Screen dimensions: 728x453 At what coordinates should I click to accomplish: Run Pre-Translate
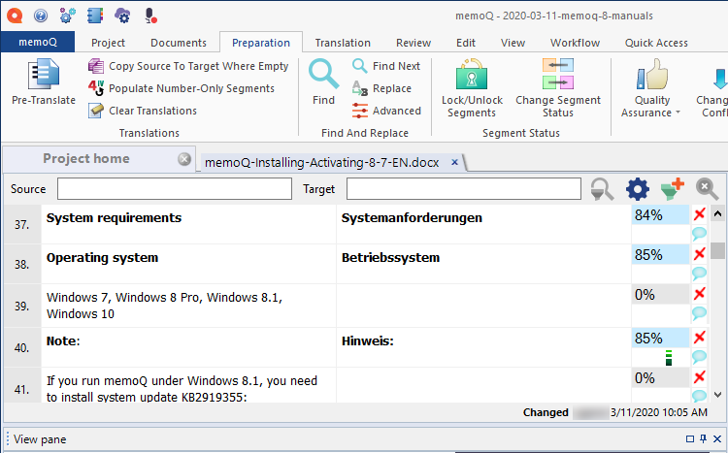click(43, 81)
